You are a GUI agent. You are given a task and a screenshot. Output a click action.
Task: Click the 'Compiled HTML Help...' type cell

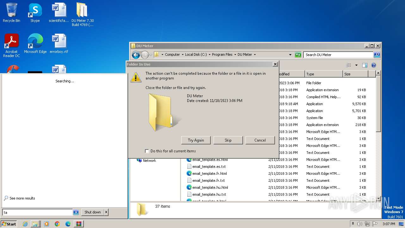click(323, 97)
